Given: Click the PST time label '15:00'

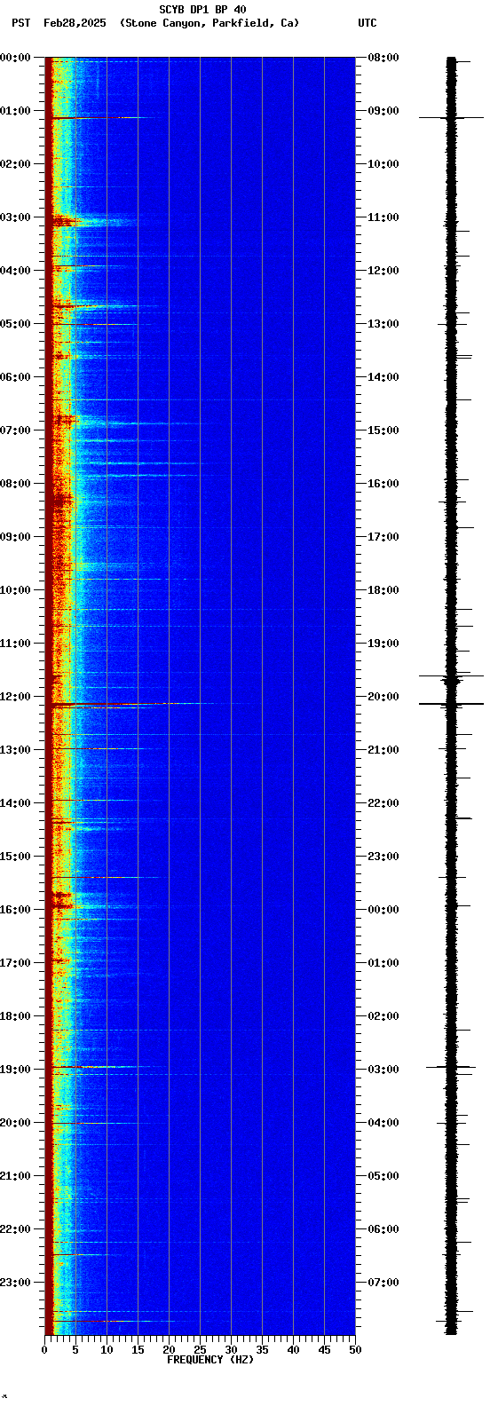Looking at the screenshot, I should pos(15,857).
